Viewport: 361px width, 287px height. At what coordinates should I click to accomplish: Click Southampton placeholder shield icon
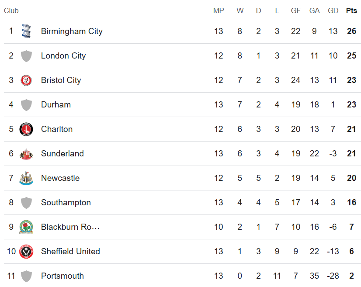(26, 203)
